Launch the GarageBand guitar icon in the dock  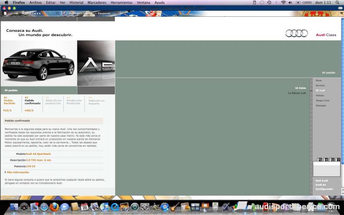(175, 207)
